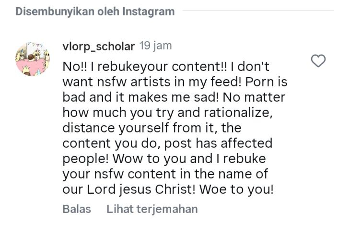Click the text "content you do, post has affected"
This screenshot has width=339, height=225.
(167, 143)
